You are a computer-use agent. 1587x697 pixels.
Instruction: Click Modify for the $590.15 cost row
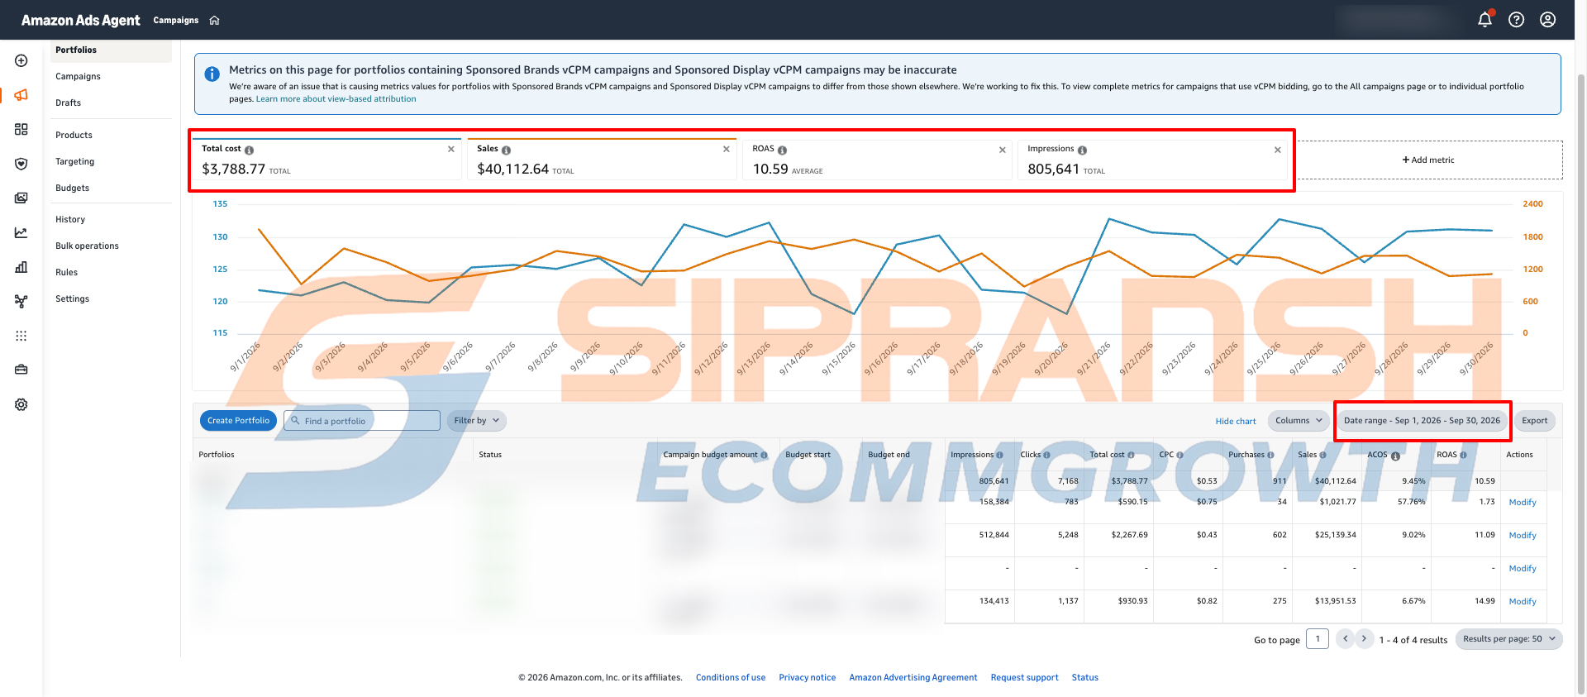click(x=1522, y=503)
